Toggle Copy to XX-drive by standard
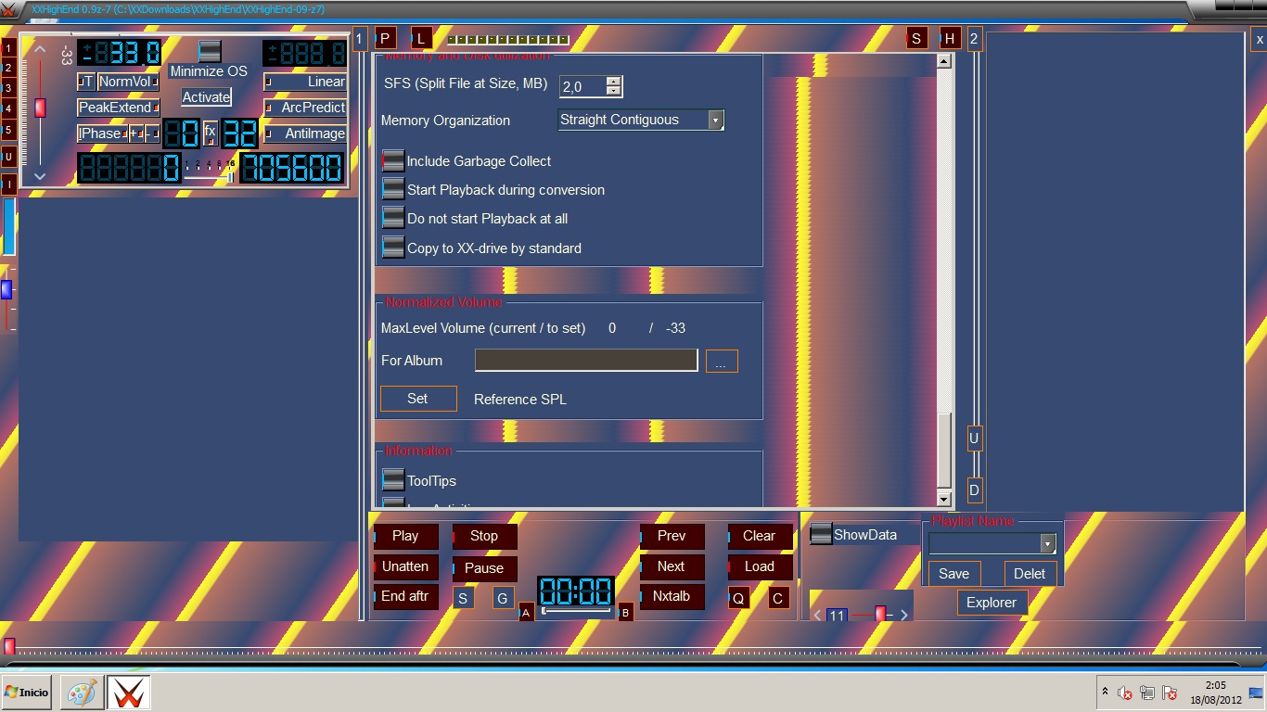This screenshot has height=712, width=1267. pyautogui.click(x=393, y=248)
